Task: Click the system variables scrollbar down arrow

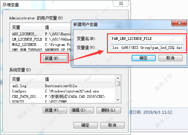Action: coord(118,100)
